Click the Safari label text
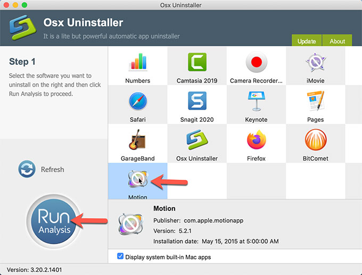The width and height of the screenshot is (362, 275). point(138,120)
